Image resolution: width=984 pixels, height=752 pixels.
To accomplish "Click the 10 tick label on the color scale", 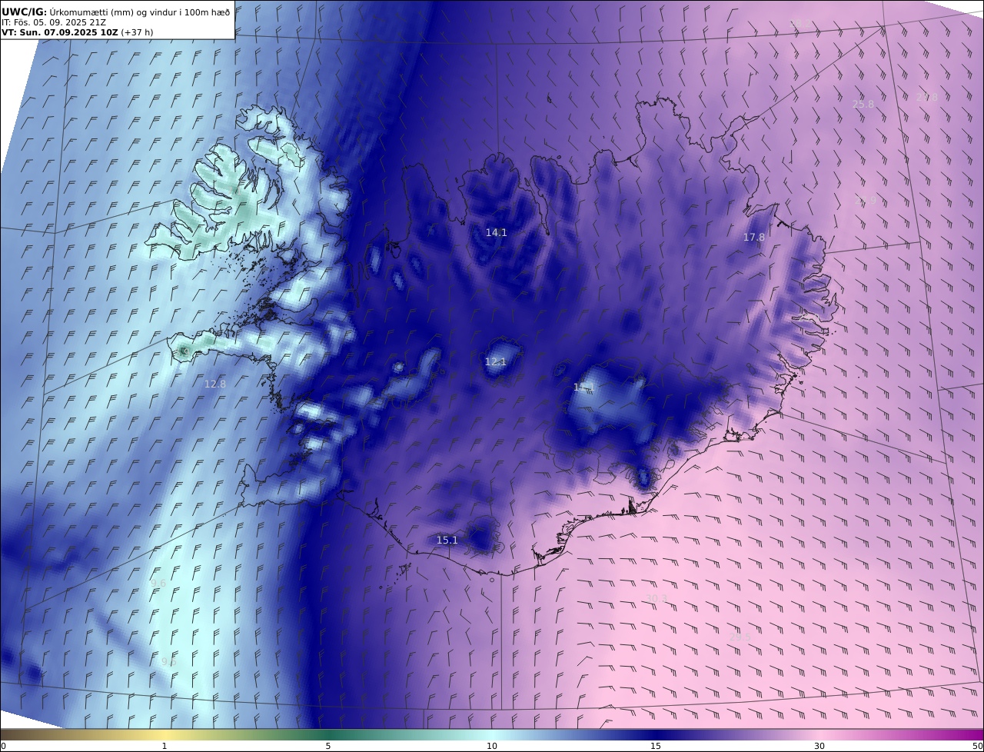I will pyautogui.click(x=492, y=746).
